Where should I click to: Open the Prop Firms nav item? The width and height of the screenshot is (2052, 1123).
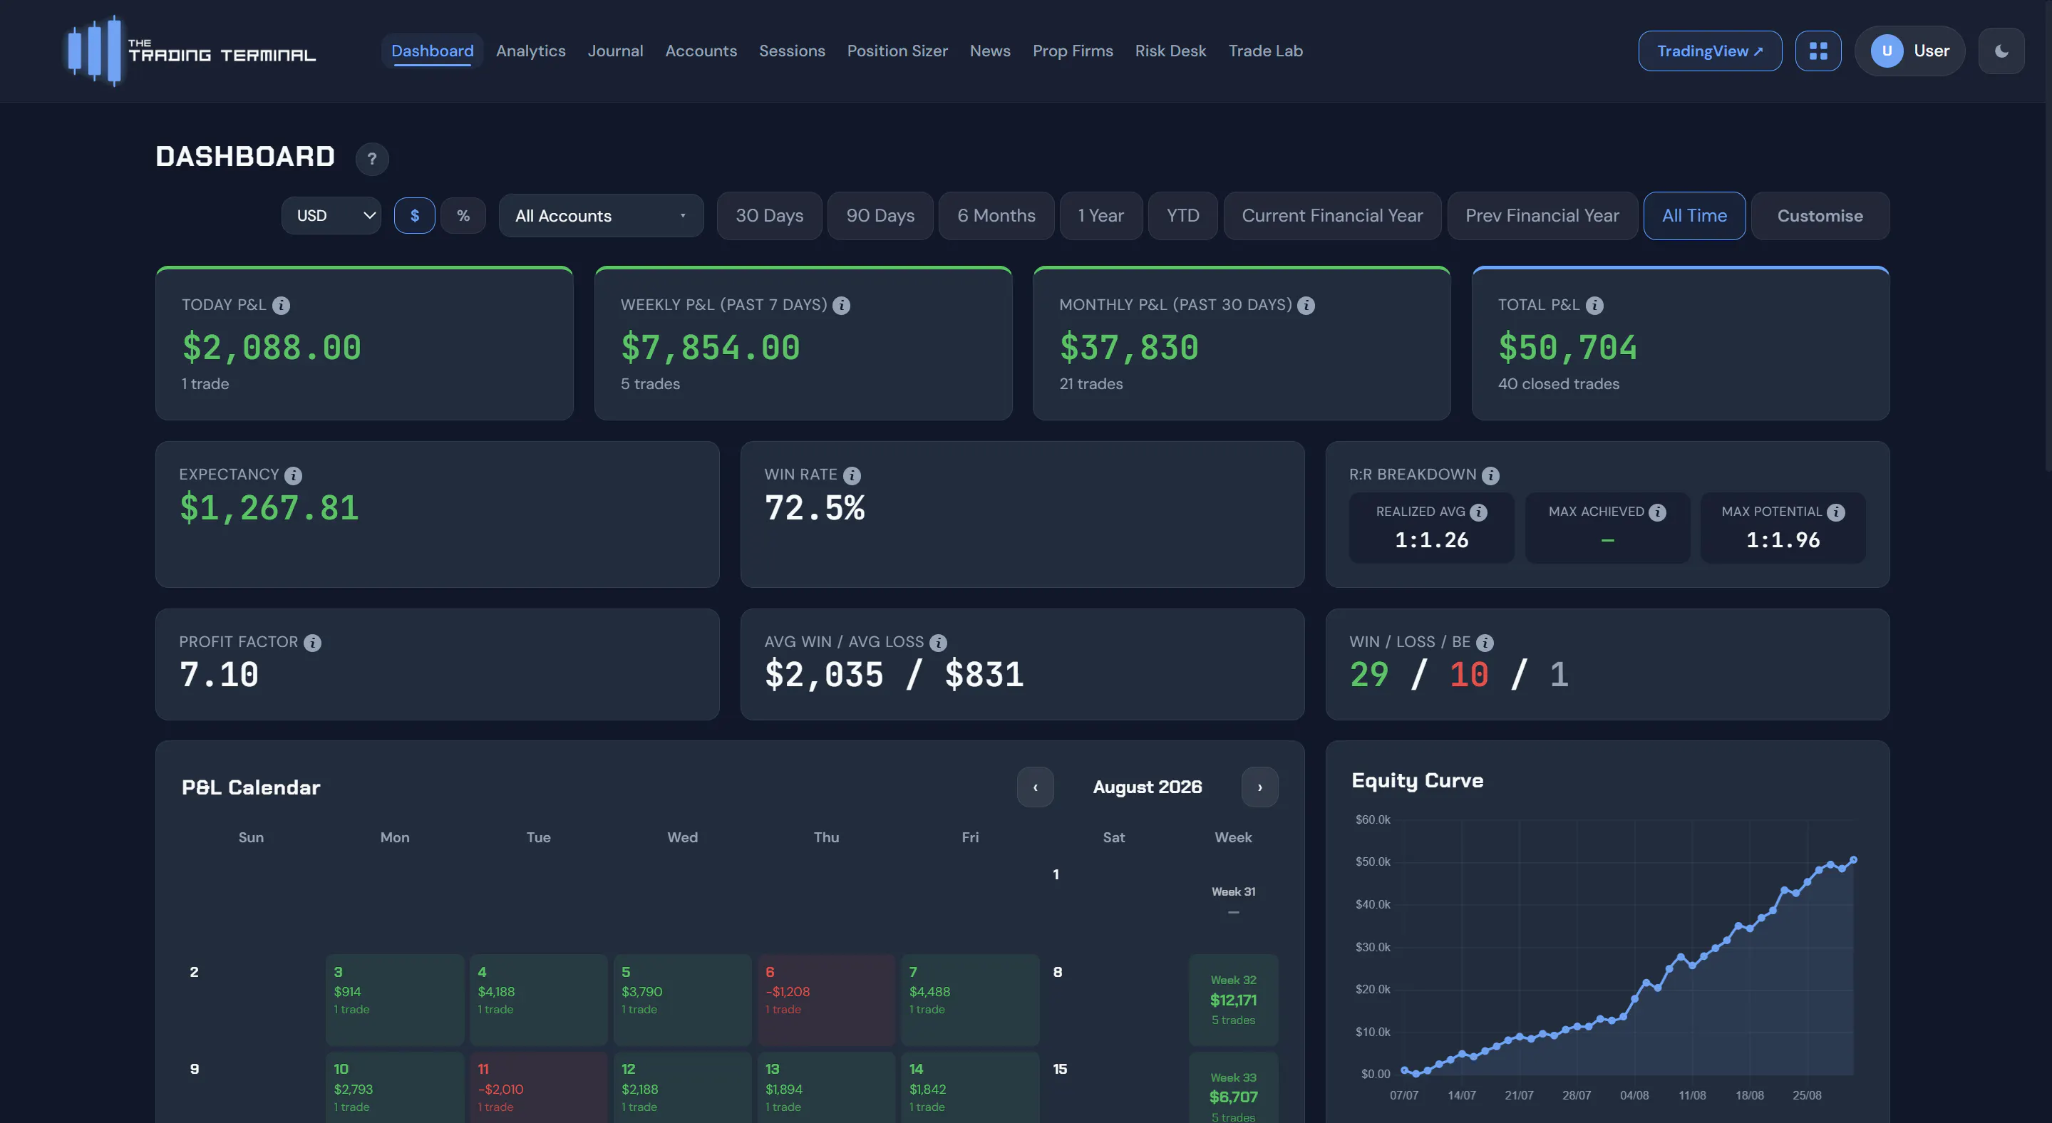[1072, 51]
